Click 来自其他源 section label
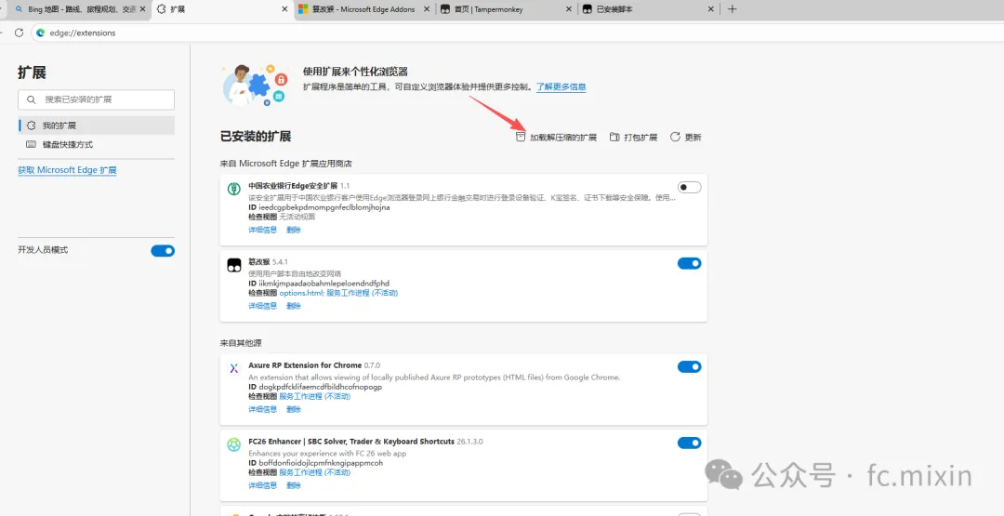Screen dimensions: 1004x516 pyautogui.click(x=241, y=343)
